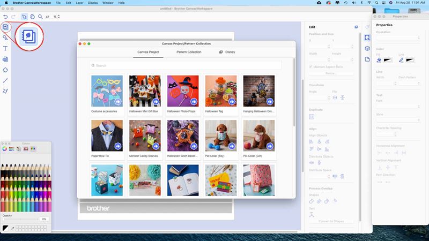The image size is (429, 241).
Task: Open the Font dropdown in Properties
Action: pos(398,107)
